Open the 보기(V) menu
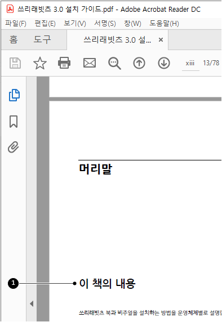This screenshot has height=322, width=222. point(75,24)
